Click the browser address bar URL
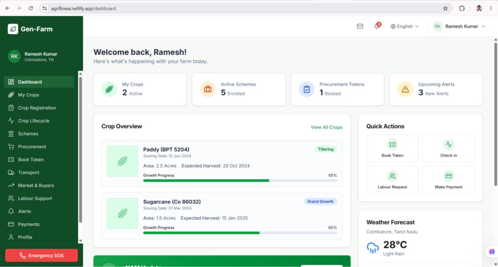 pos(83,9)
